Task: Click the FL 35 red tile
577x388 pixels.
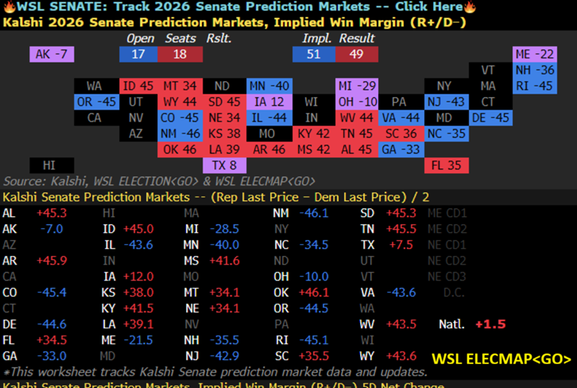Action: coord(447,165)
